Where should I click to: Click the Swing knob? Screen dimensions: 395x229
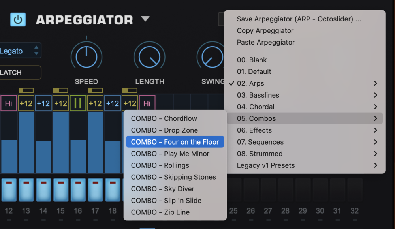tap(211, 57)
